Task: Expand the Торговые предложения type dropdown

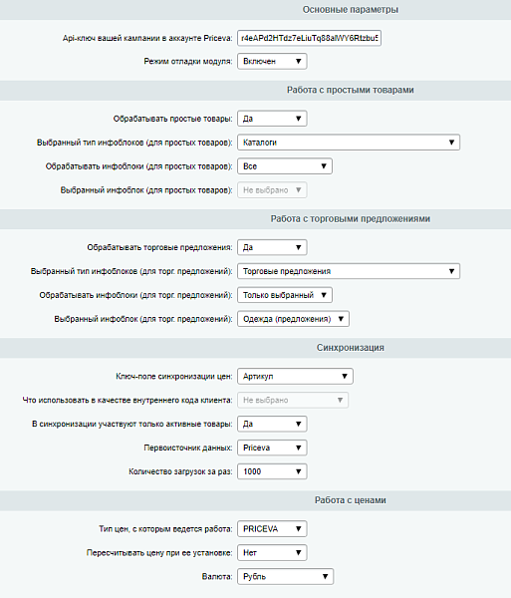Action: [349, 271]
